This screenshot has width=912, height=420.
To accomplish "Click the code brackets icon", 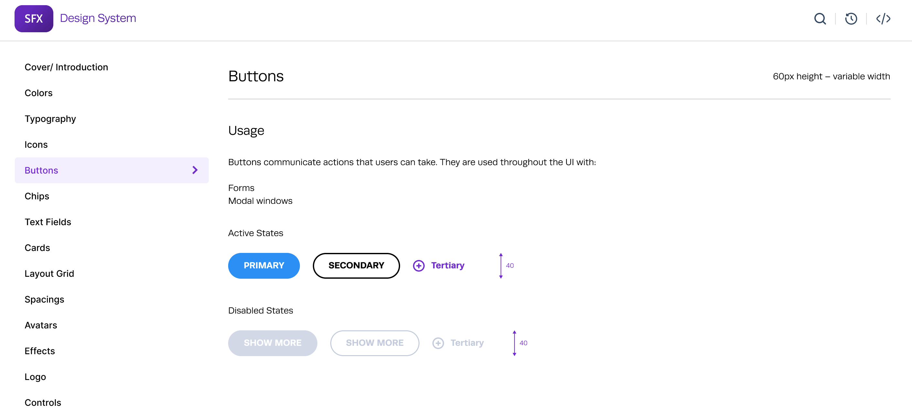I will [x=883, y=19].
